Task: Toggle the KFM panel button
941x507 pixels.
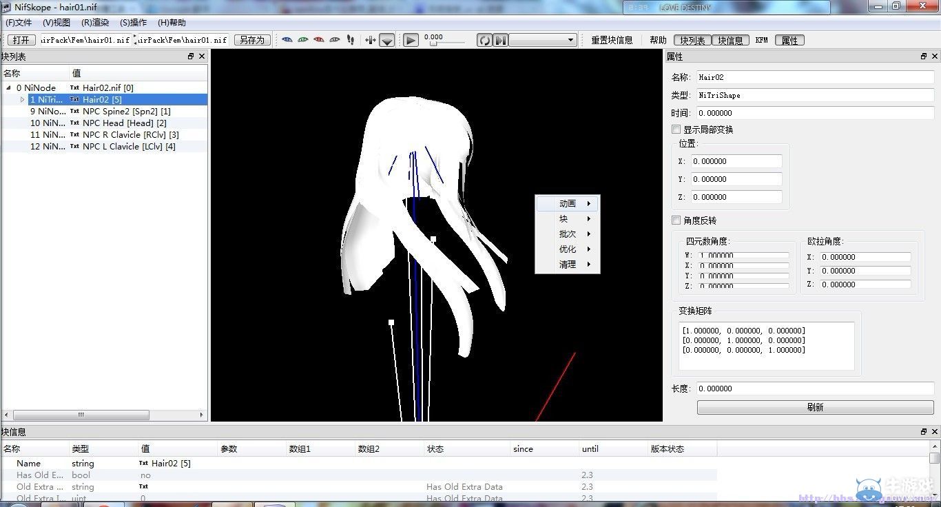Action: pos(761,41)
